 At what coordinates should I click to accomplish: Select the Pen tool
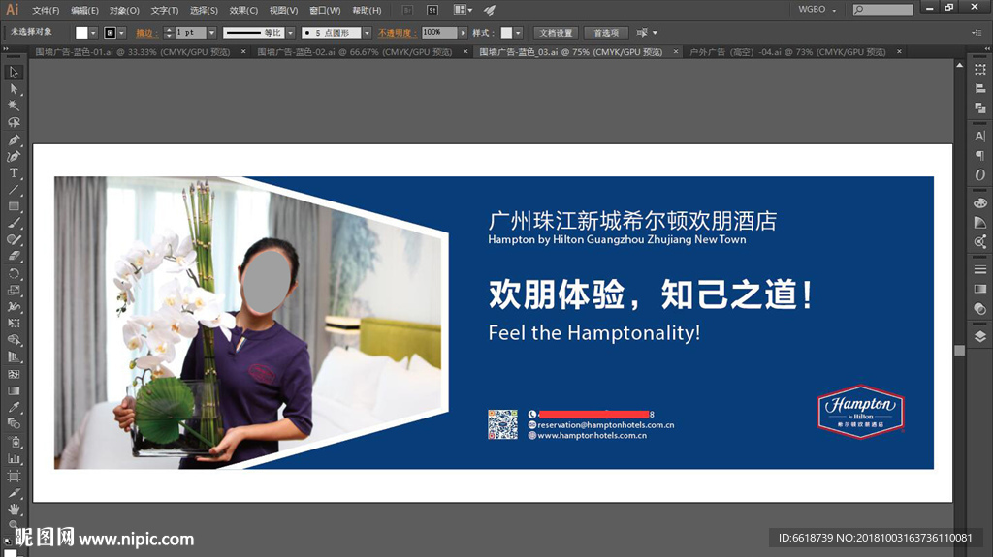coord(14,139)
